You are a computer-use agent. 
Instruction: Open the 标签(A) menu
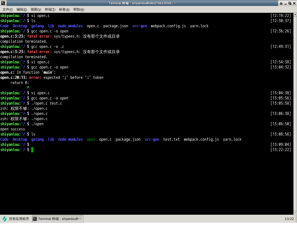tap(64, 10)
